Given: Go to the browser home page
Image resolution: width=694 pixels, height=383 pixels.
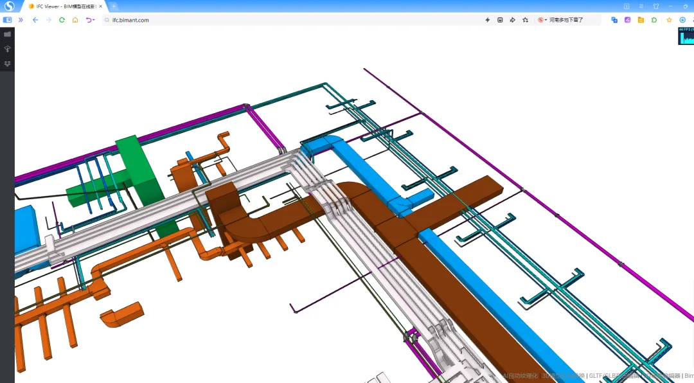Looking at the screenshot, I should click(x=75, y=20).
